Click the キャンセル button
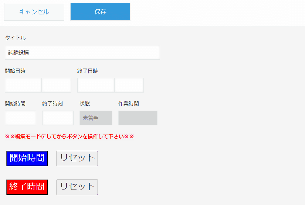The image size is (305, 205). click(34, 12)
